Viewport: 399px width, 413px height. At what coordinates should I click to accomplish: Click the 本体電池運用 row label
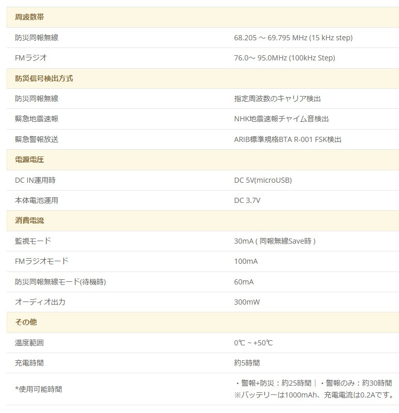click(37, 200)
